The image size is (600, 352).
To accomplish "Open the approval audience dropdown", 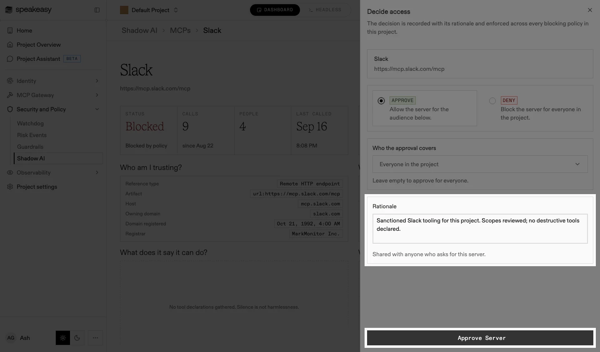I will pyautogui.click(x=480, y=164).
